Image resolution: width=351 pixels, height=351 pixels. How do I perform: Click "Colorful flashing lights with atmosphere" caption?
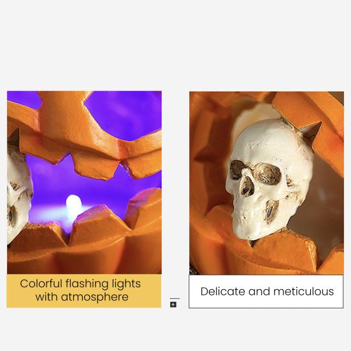(x=80, y=290)
